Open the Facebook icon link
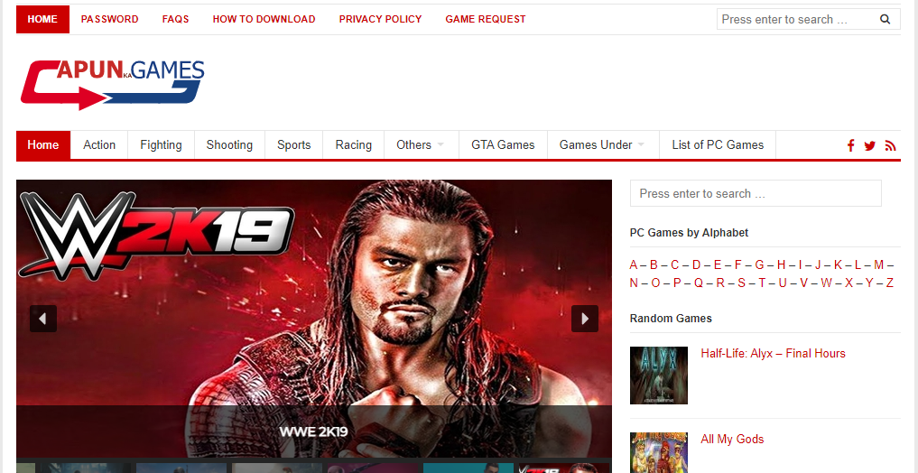918x473 pixels. pyautogui.click(x=850, y=145)
